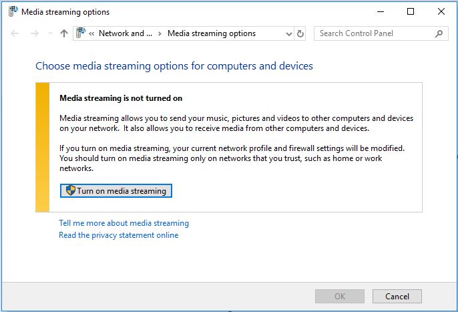Click the Media streaming options title bar icon
The width and height of the screenshot is (458, 312).
[13, 12]
